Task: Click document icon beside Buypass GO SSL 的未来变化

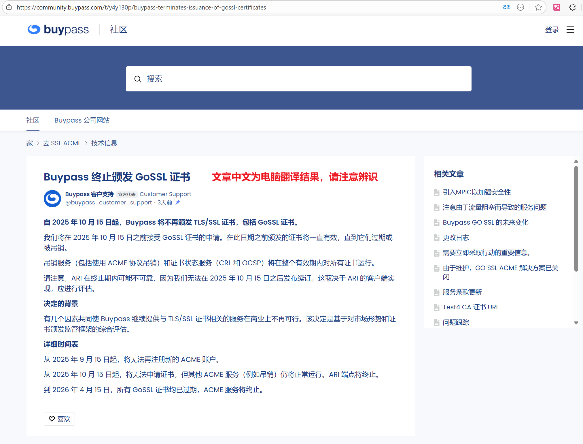Action: (437, 223)
